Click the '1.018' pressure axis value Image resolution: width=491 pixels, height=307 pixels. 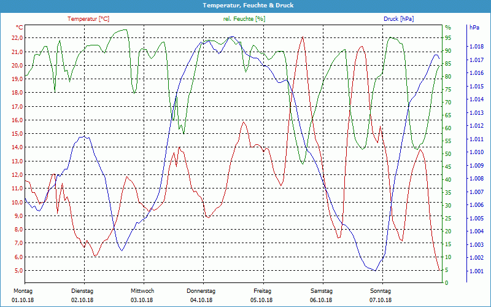pos(477,47)
